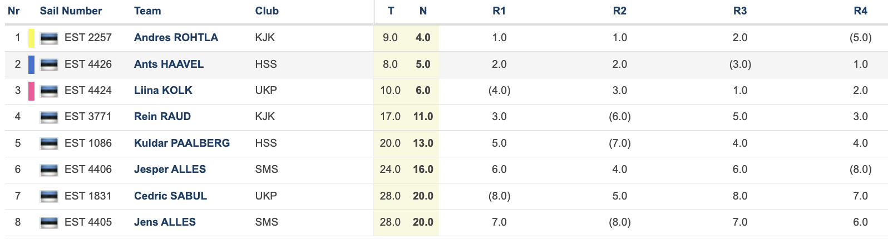Click the Club column header
The height and width of the screenshot is (239, 888).
pos(267,11)
